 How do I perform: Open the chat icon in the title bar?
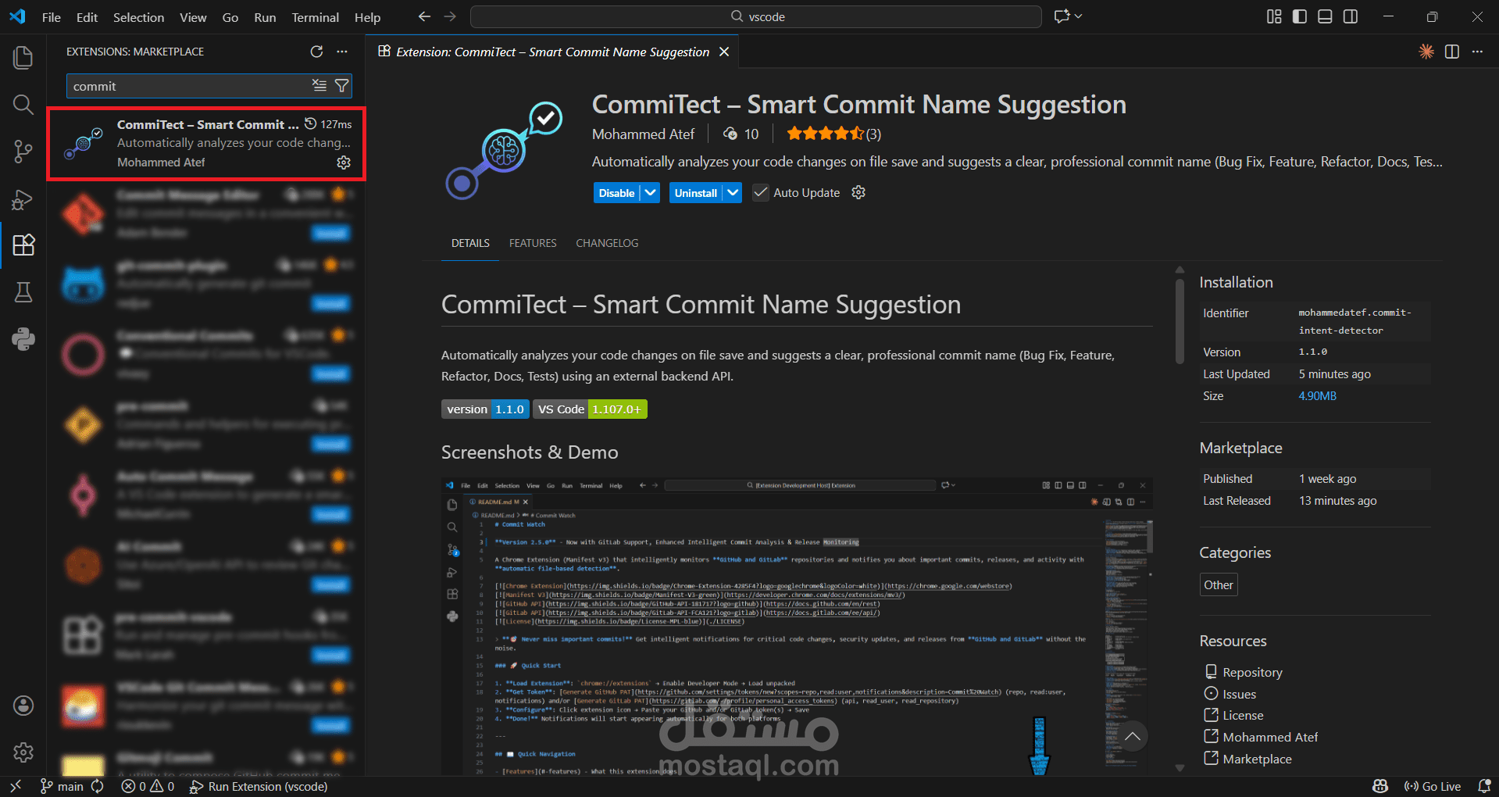[1062, 16]
